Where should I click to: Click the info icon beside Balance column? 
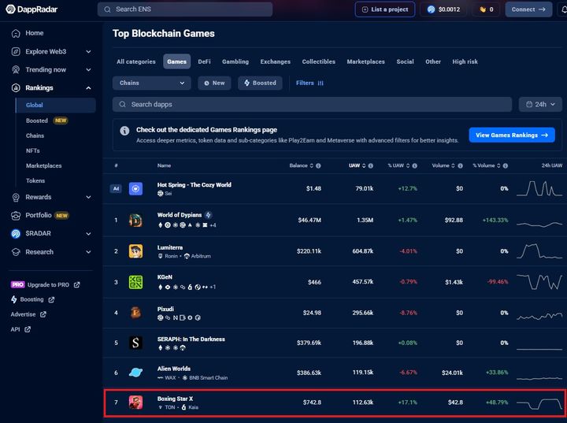[319, 165]
